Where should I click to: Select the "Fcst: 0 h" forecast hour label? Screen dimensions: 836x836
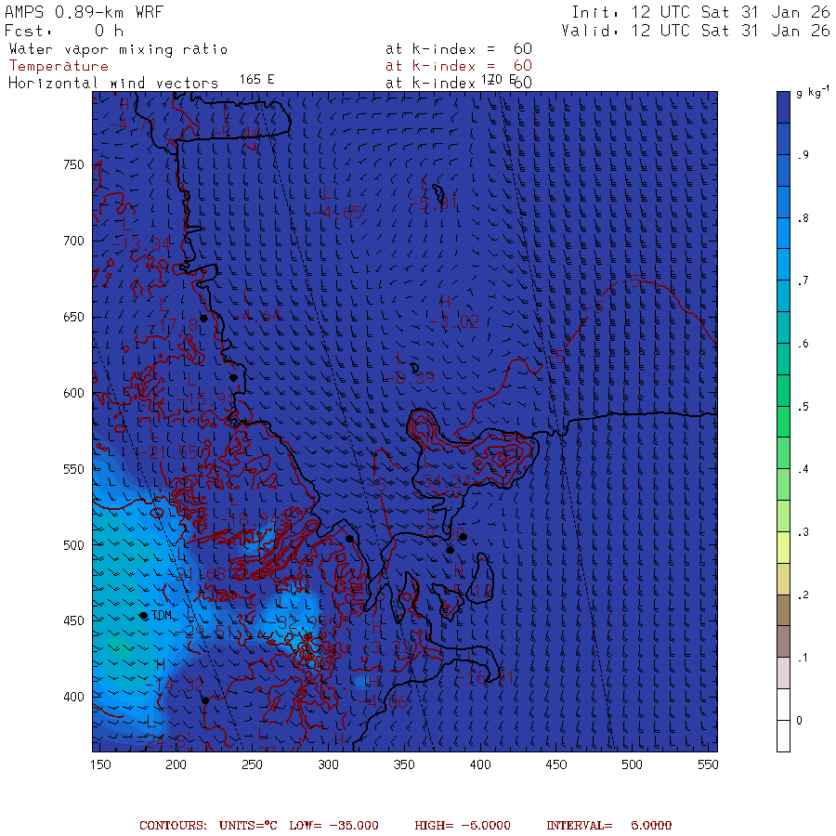pyautogui.click(x=64, y=31)
